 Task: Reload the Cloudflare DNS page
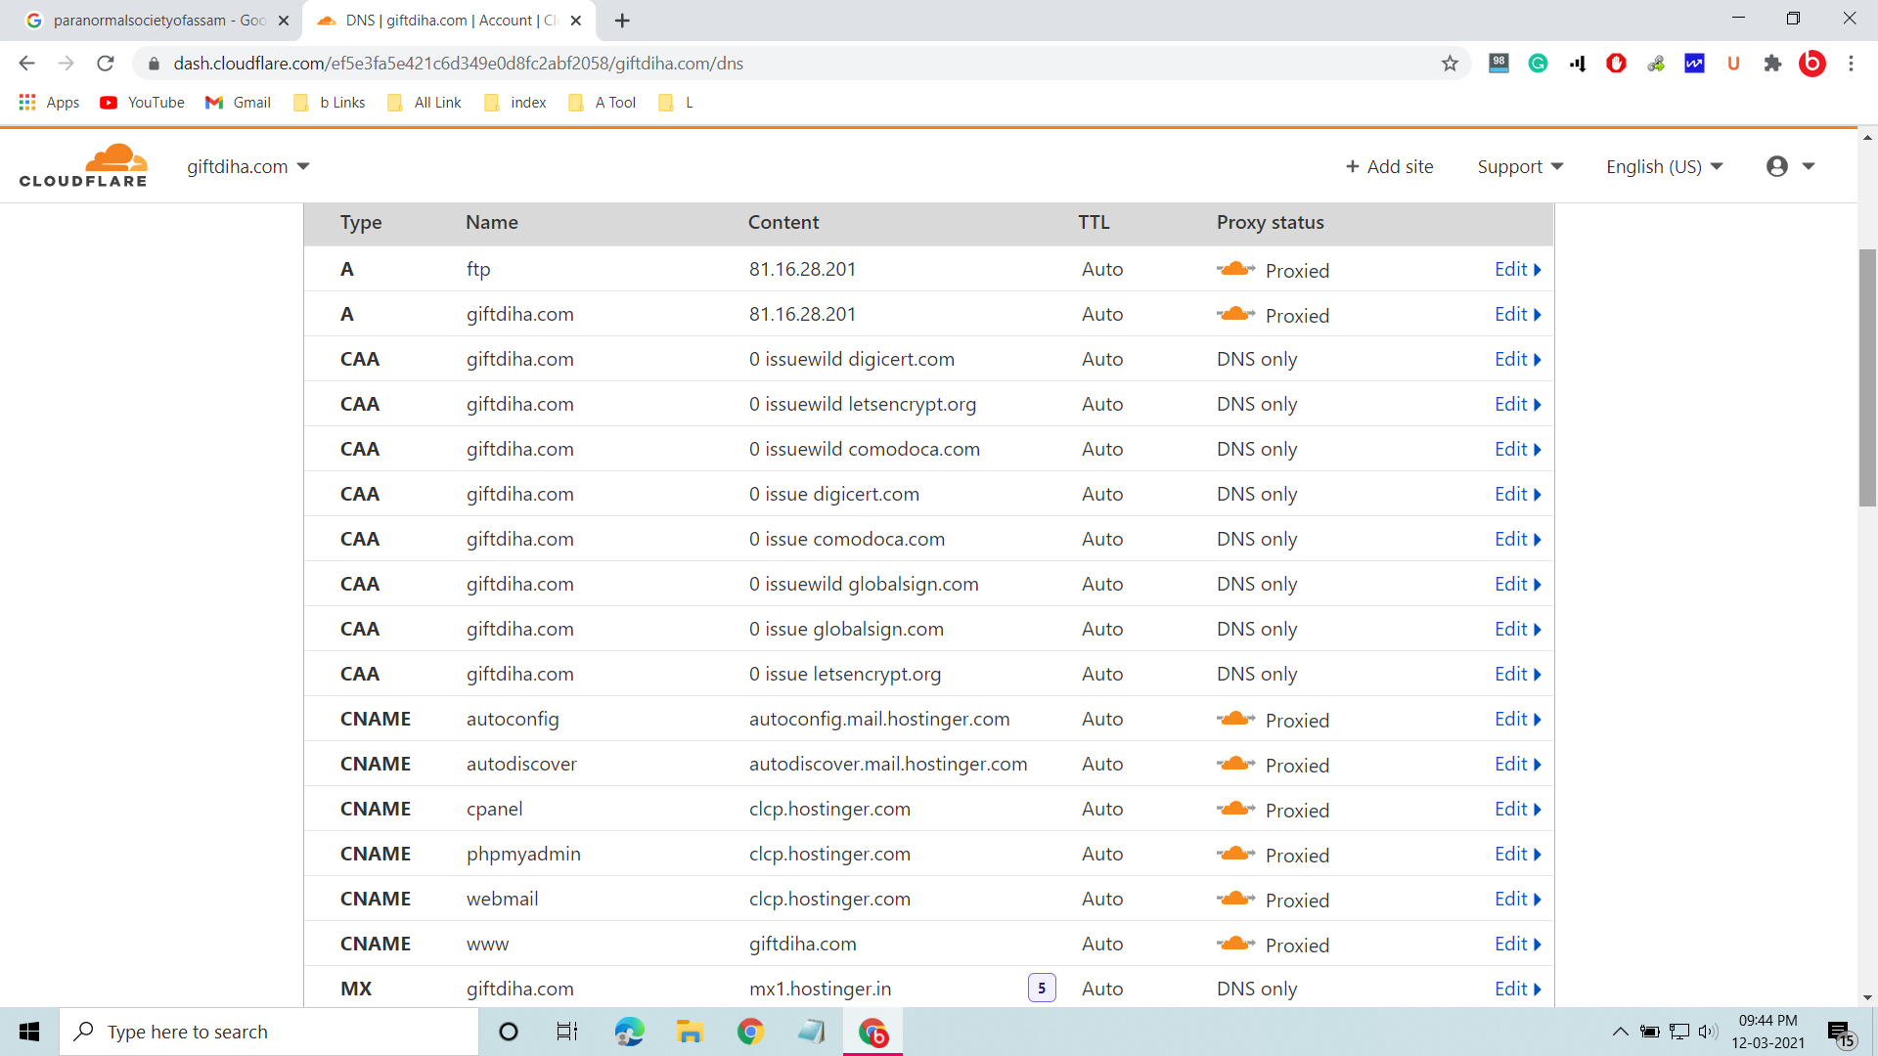[106, 64]
